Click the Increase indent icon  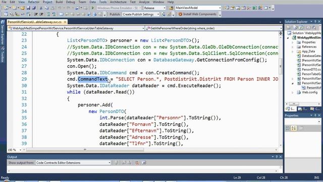(41, 14)
